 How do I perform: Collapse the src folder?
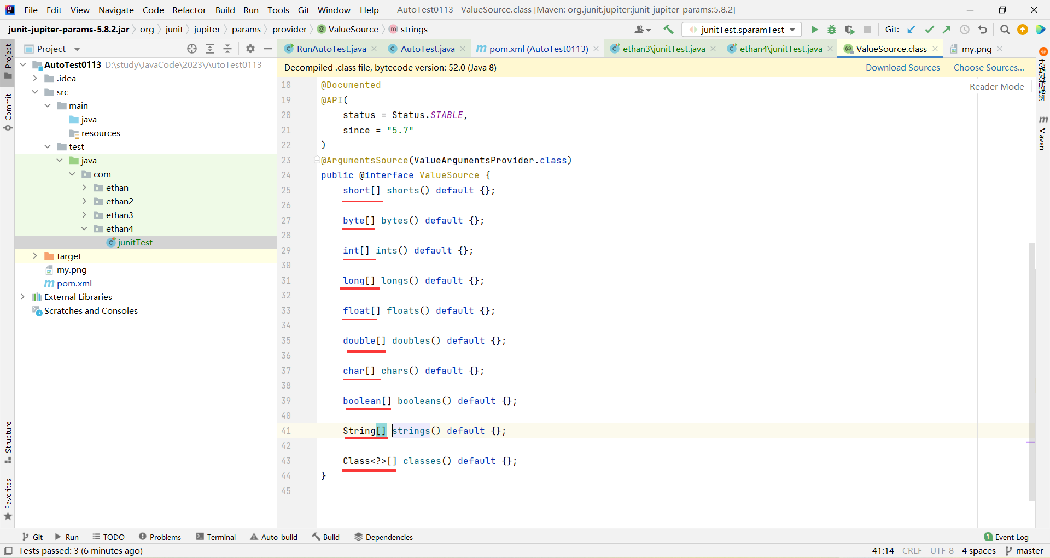point(35,92)
